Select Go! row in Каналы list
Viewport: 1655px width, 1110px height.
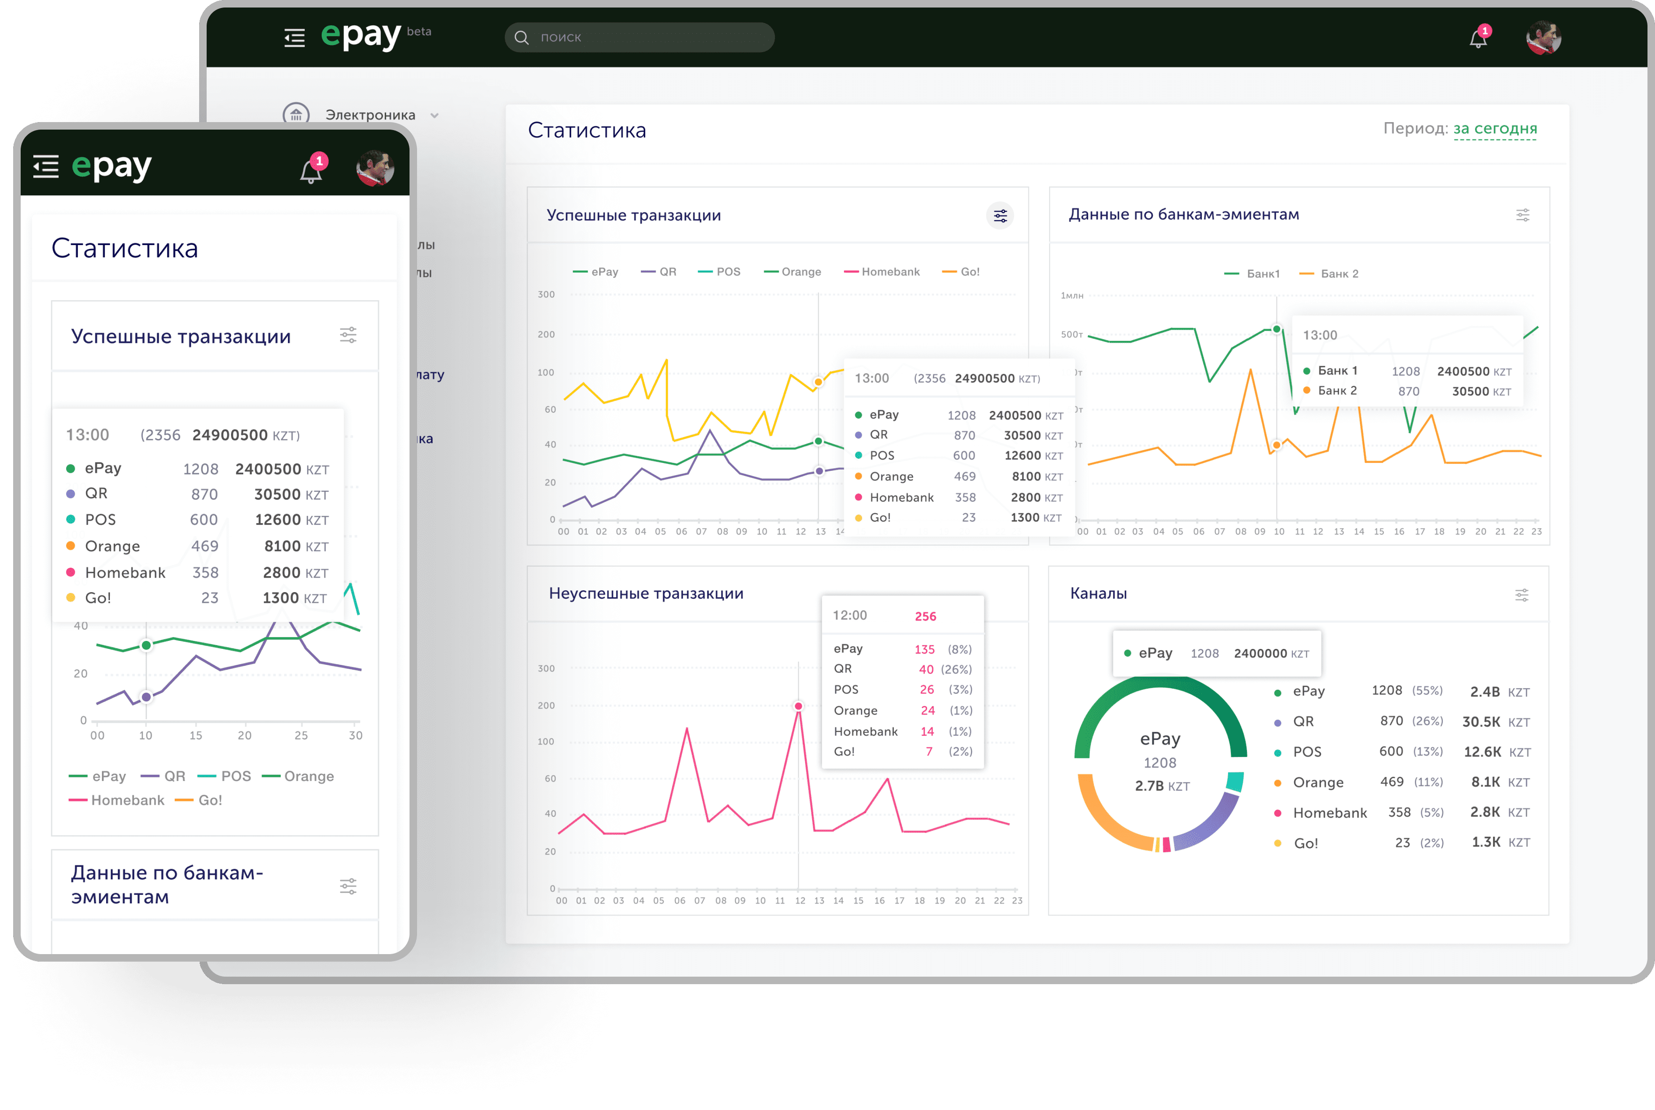coord(1402,842)
